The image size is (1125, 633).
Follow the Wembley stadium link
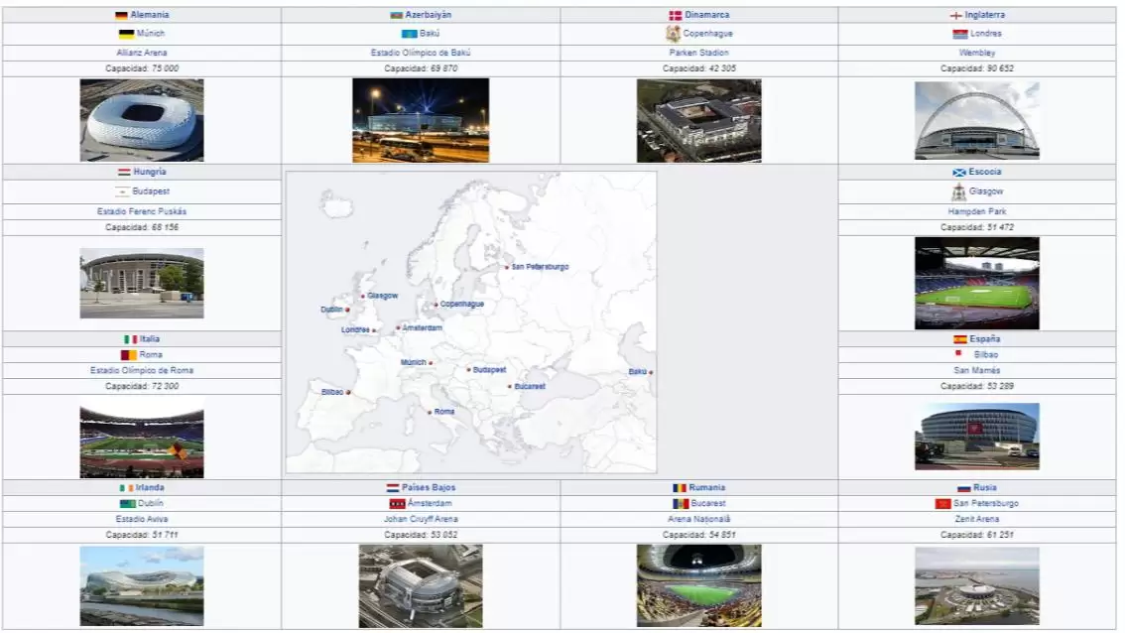coord(976,53)
